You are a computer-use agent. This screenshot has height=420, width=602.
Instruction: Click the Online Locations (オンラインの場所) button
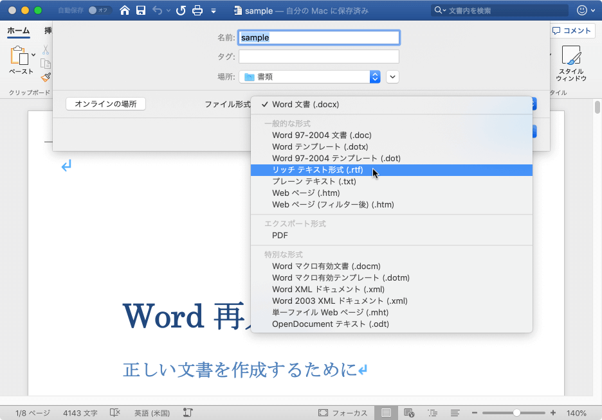coord(105,104)
